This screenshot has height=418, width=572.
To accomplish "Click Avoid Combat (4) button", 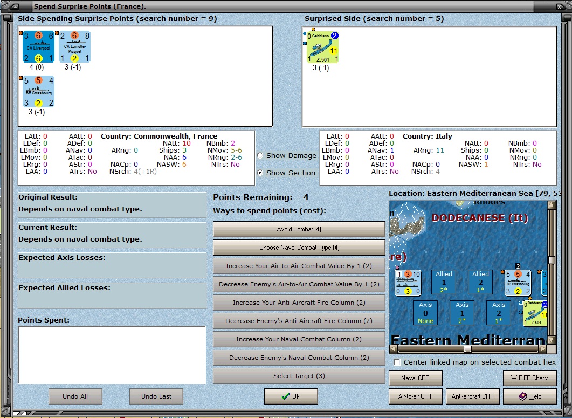I will click(299, 229).
